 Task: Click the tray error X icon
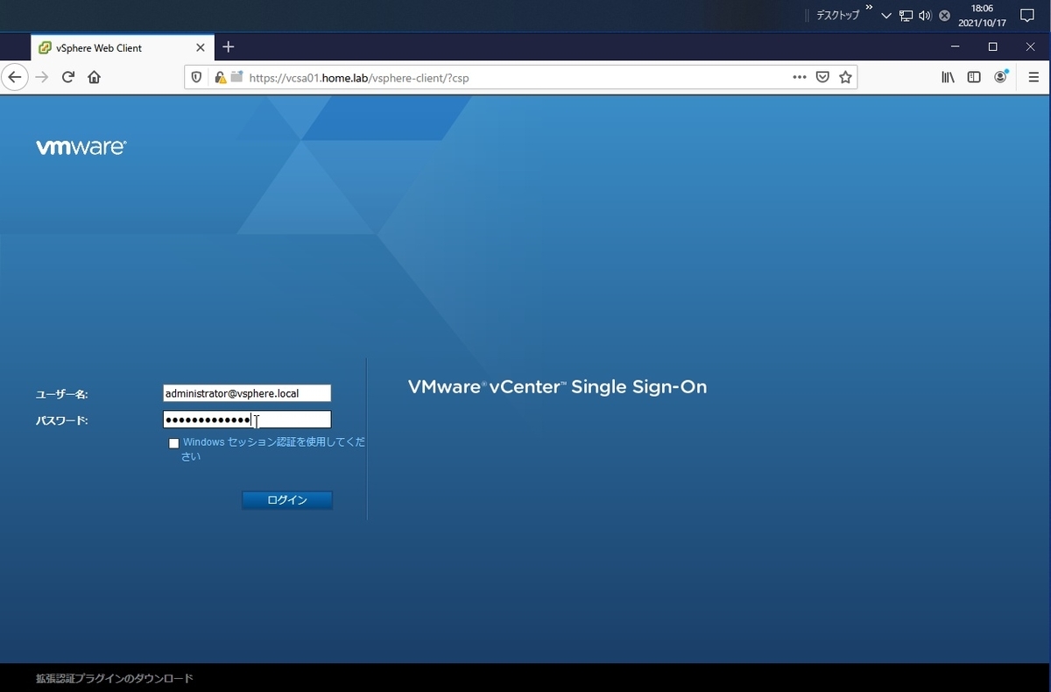point(944,16)
